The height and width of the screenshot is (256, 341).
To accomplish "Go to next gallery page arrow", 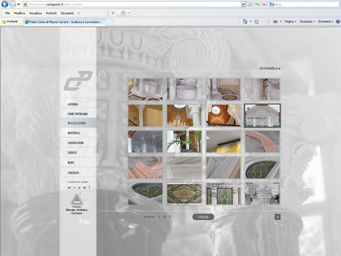I will pyautogui.click(x=278, y=217).
